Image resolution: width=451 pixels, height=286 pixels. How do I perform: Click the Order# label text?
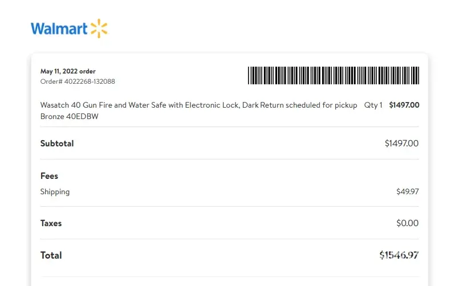coord(49,81)
